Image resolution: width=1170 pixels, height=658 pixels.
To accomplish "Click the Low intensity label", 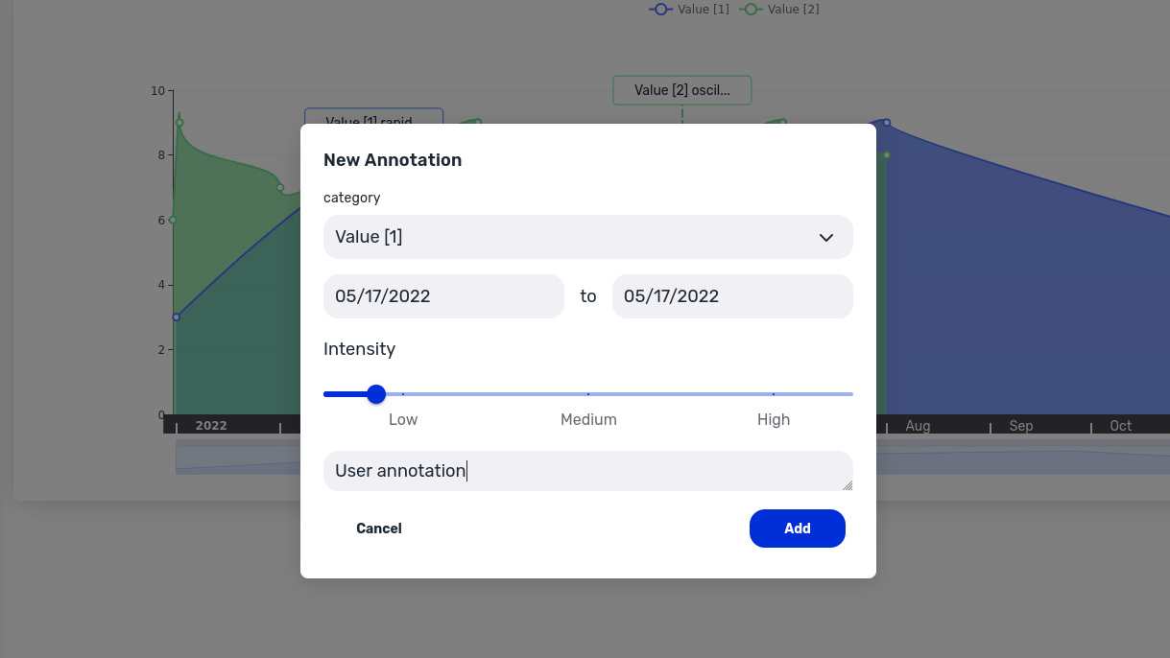I will coord(403,419).
